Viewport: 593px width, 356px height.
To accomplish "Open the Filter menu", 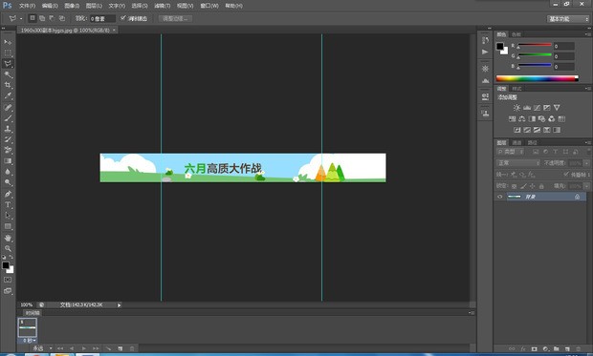I will (x=163, y=6).
